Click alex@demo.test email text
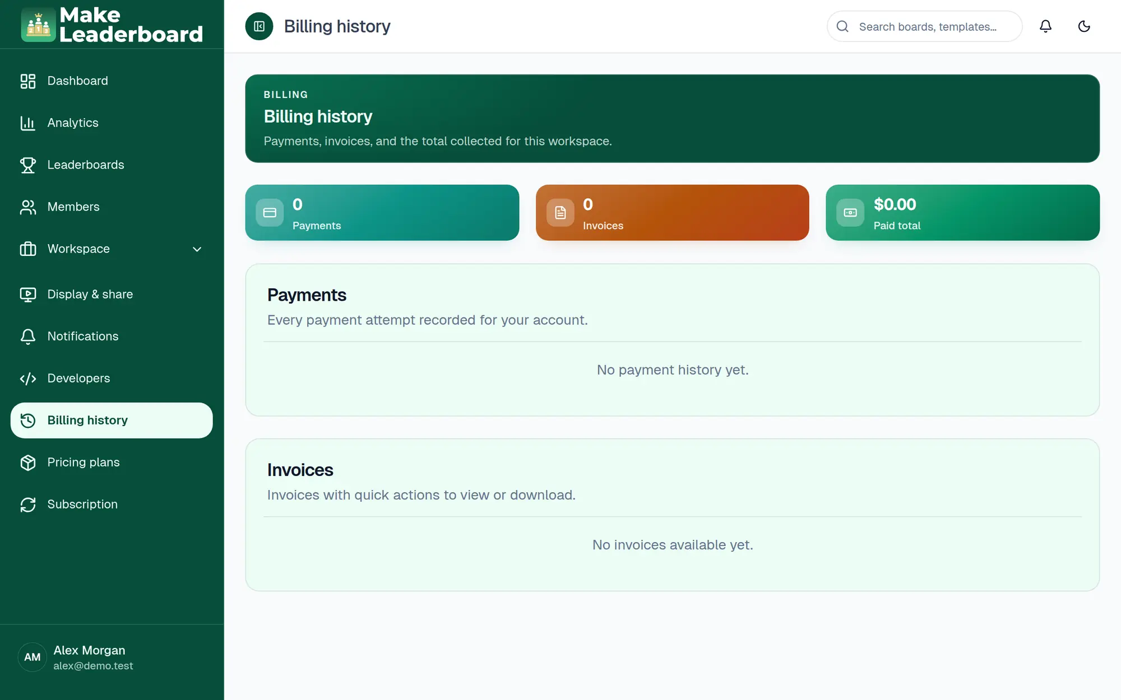Screen dimensions: 1121x700 93,666
